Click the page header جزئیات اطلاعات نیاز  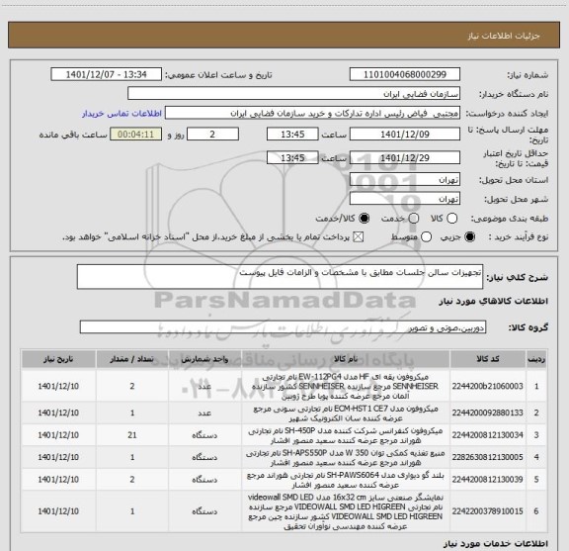[504, 36]
